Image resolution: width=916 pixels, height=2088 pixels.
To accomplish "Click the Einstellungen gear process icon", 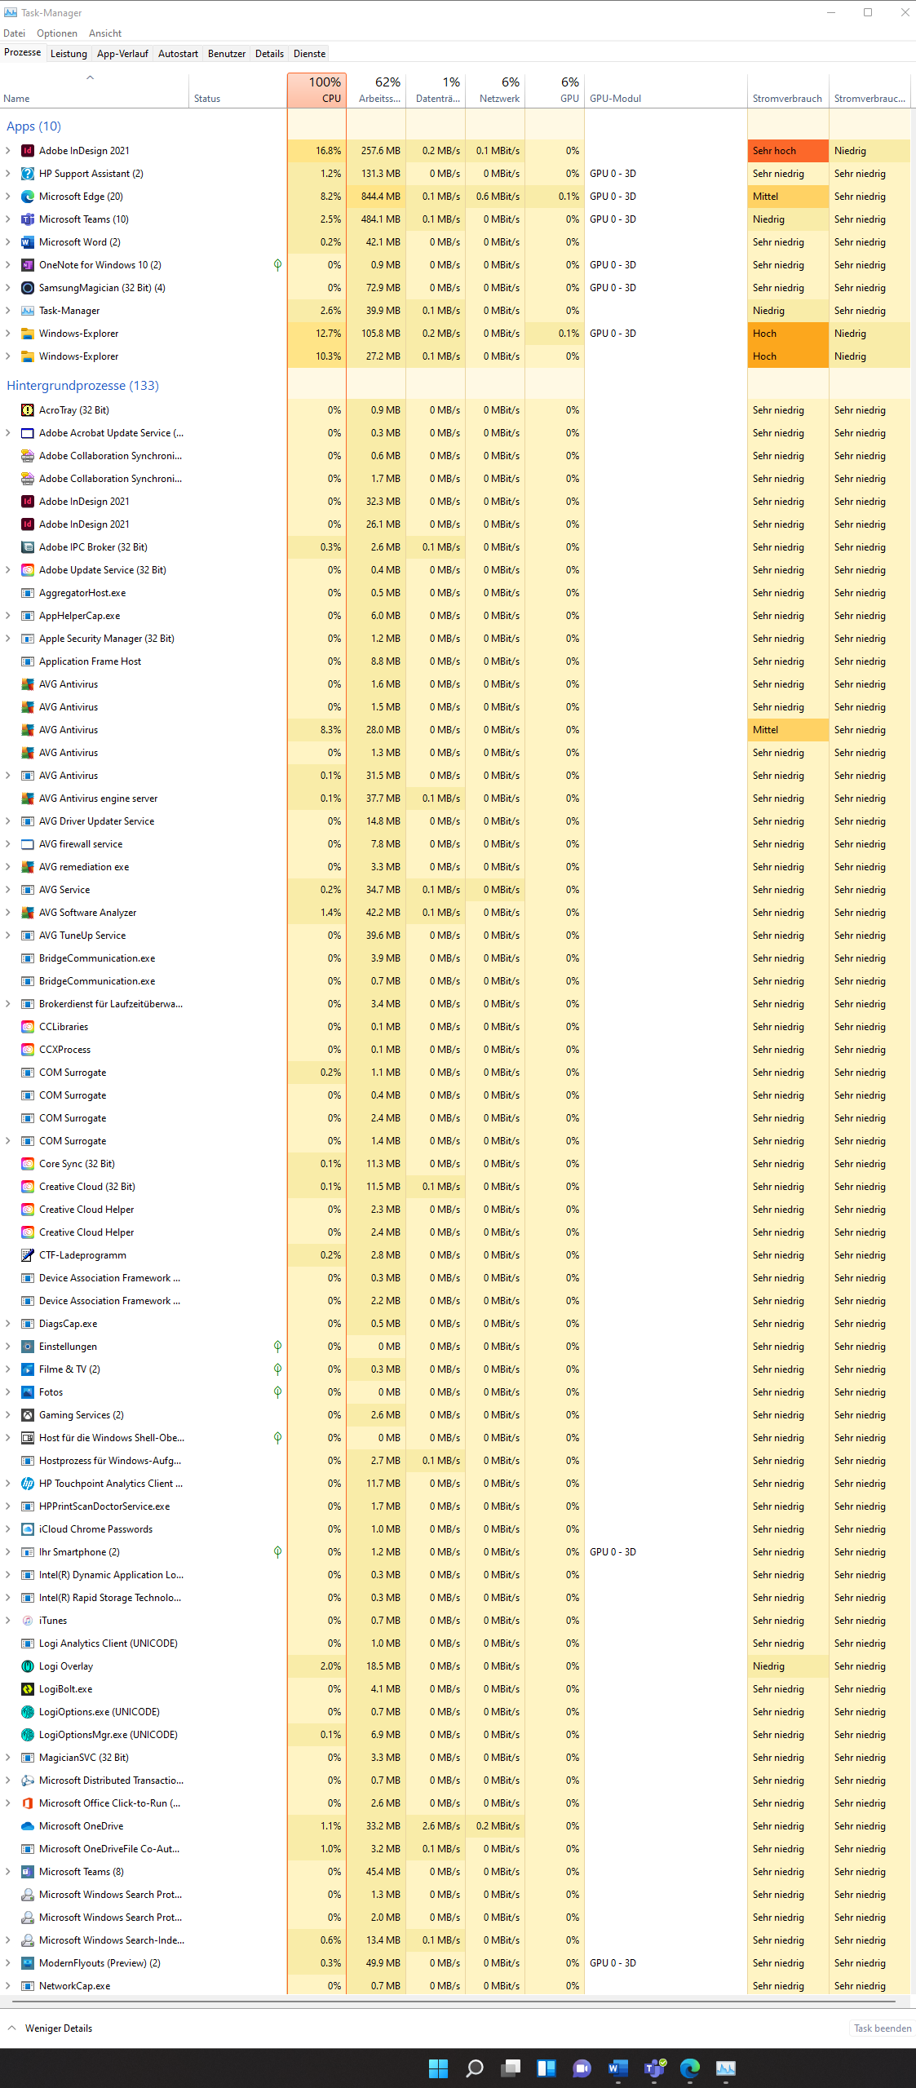I will [28, 1347].
